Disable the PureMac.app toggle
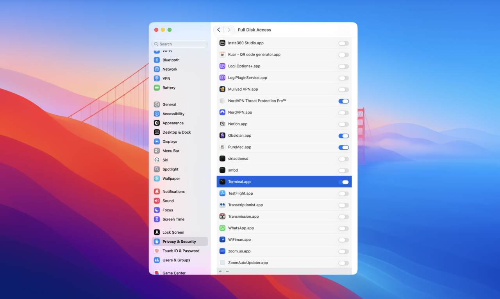Screen dimensions: 500x299 click(x=344, y=147)
